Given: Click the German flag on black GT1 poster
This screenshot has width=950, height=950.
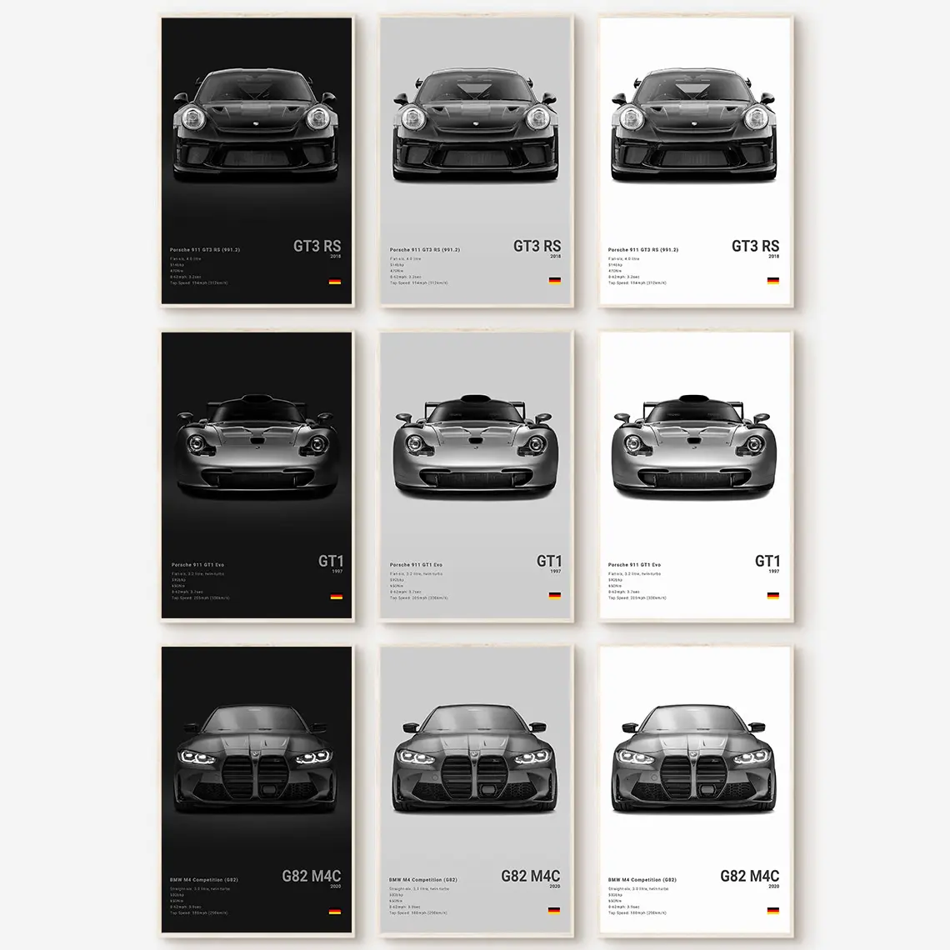Looking at the screenshot, I should 337,596.
